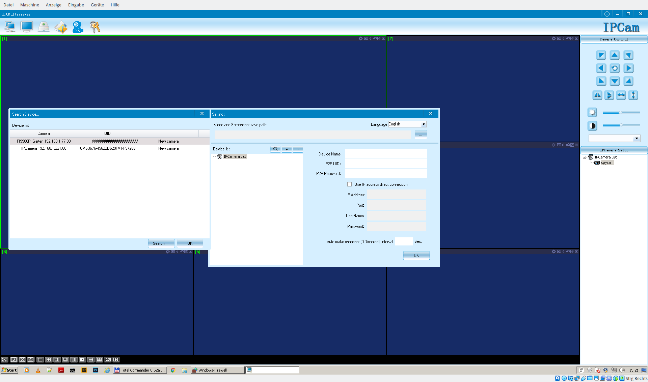Switch to the 36-window layout
Screen dimensions: 648x382
pos(116,360)
